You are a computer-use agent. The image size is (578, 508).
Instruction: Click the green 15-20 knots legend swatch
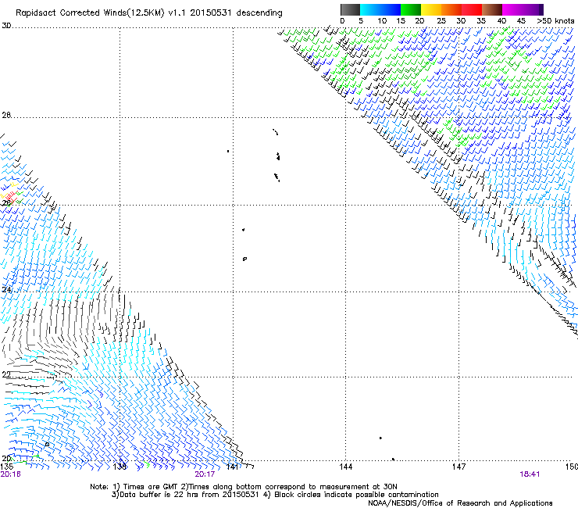(411, 9)
